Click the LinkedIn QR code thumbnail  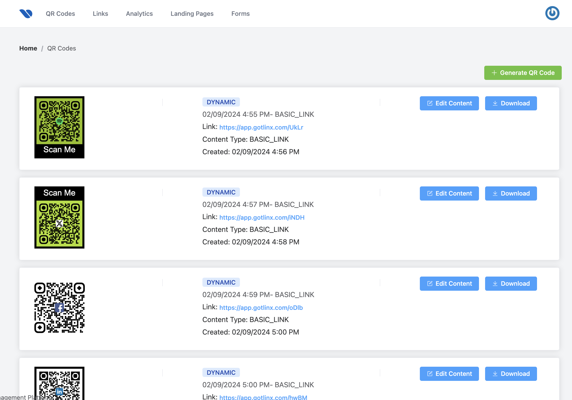click(x=59, y=383)
